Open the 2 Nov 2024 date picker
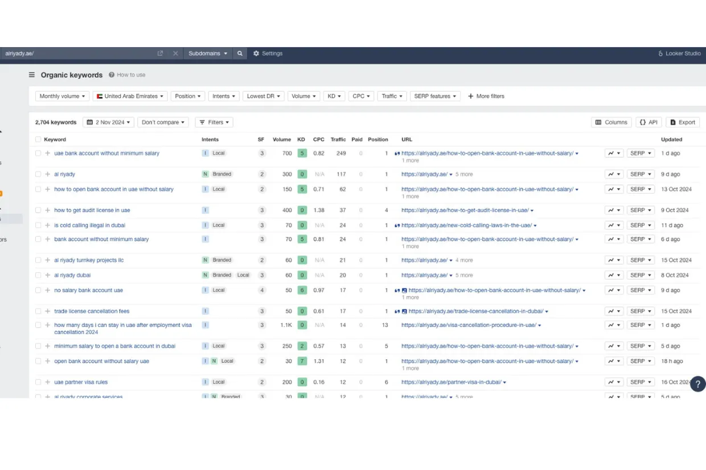Image resolution: width=706 pixels, height=470 pixels. [x=108, y=122]
